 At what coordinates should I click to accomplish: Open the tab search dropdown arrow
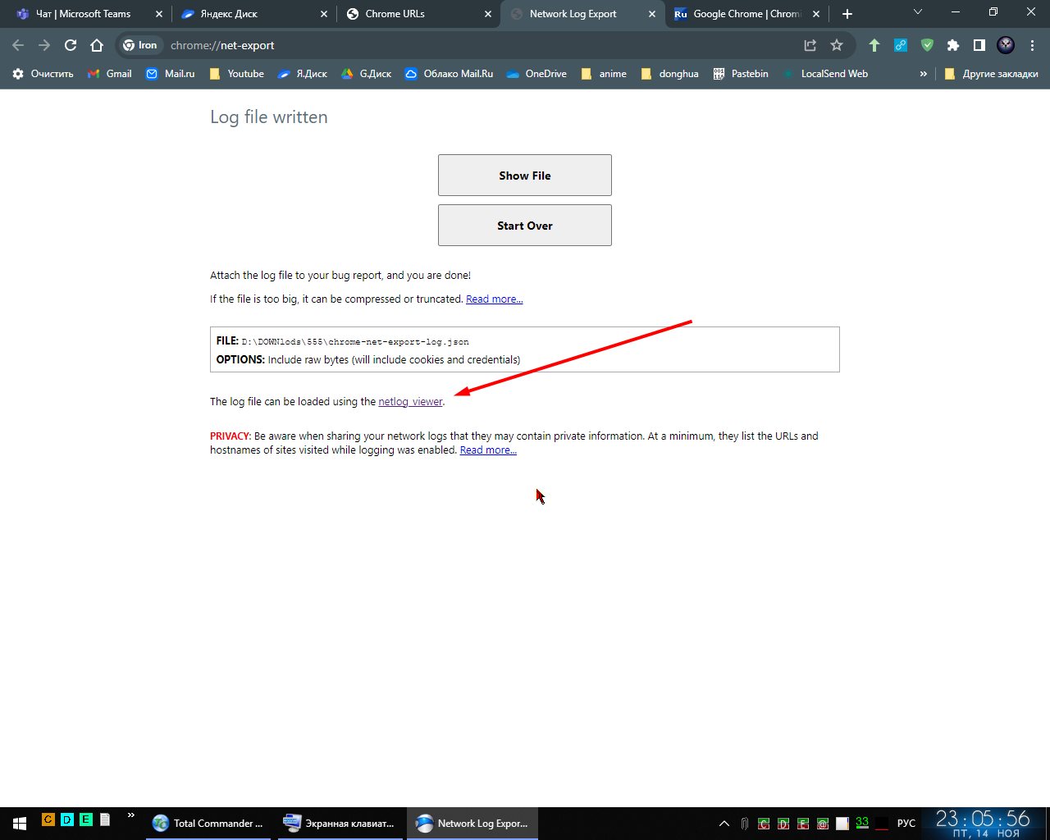(918, 12)
